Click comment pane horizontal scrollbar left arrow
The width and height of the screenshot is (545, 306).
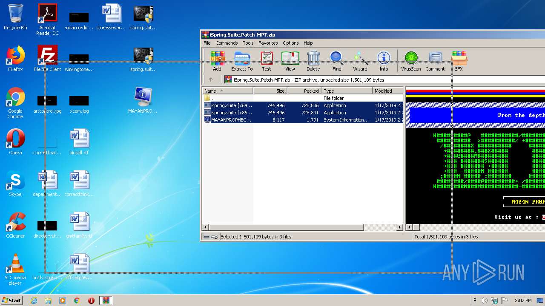[x=409, y=227]
